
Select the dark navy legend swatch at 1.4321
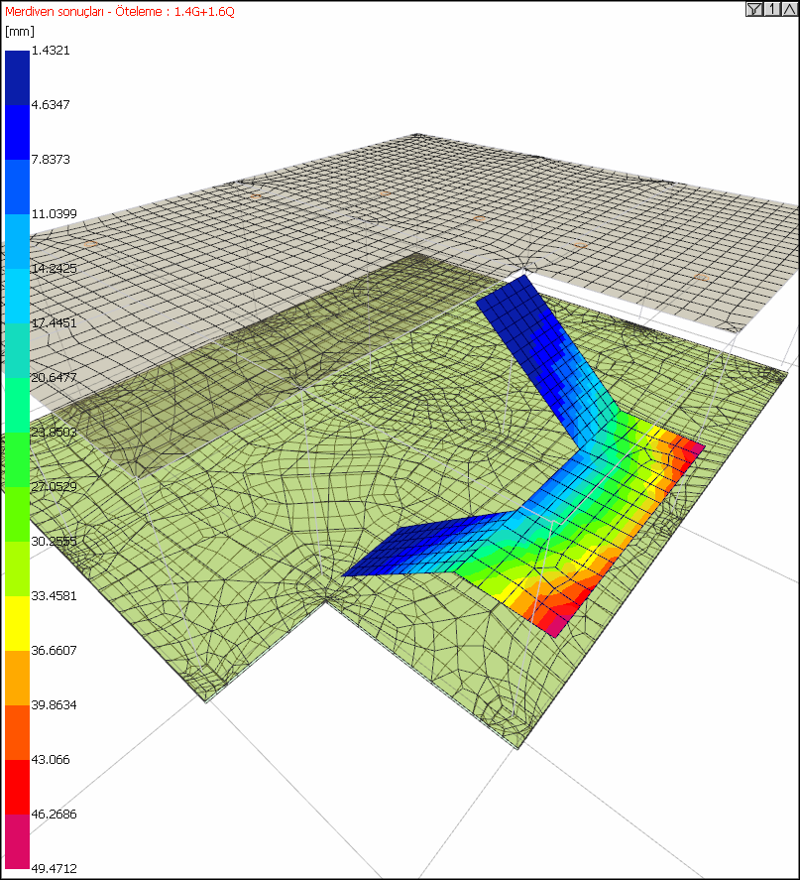(x=17, y=77)
